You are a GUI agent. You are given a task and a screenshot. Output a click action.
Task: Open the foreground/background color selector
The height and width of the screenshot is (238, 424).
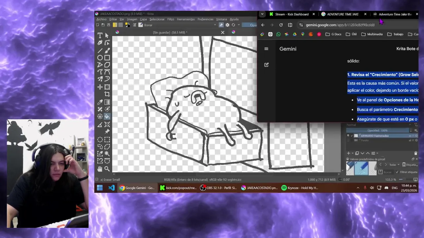128,25
